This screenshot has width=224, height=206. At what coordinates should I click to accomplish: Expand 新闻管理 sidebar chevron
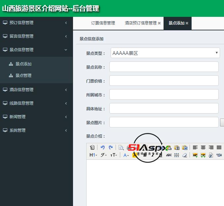pos(66,117)
